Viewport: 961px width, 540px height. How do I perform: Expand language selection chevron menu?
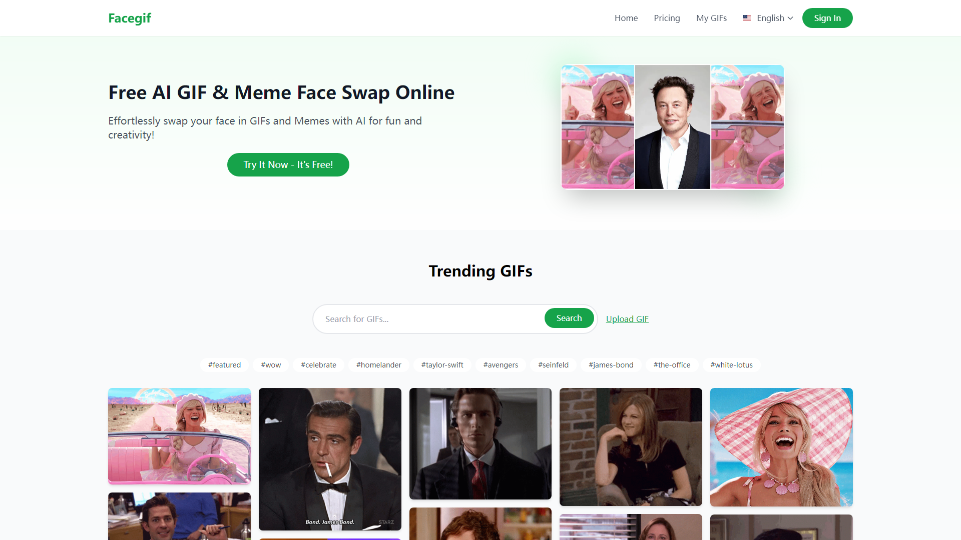point(790,18)
